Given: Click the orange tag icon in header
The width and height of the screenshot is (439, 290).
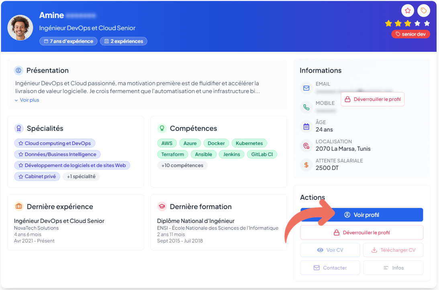Looking at the screenshot, I should click(x=423, y=10).
